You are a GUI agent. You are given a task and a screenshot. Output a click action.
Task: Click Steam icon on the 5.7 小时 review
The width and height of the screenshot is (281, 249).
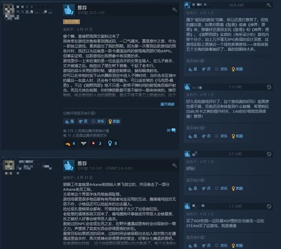(x=269, y=154)
